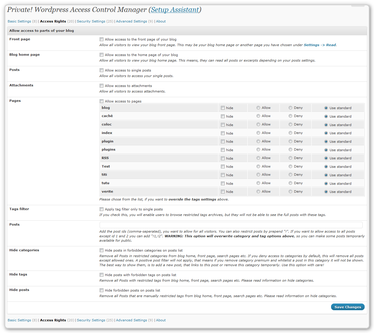Open Advanced Settings tab at top
This screenshot has width=374, height=333.
(x=131, y=21)
